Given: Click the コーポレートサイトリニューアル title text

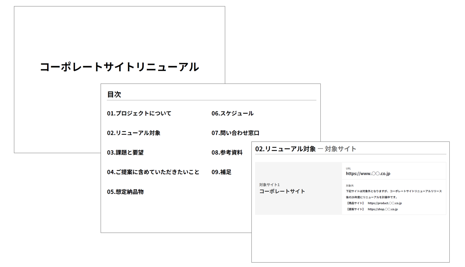Looking at the screenshot, I should pos(119,67).
